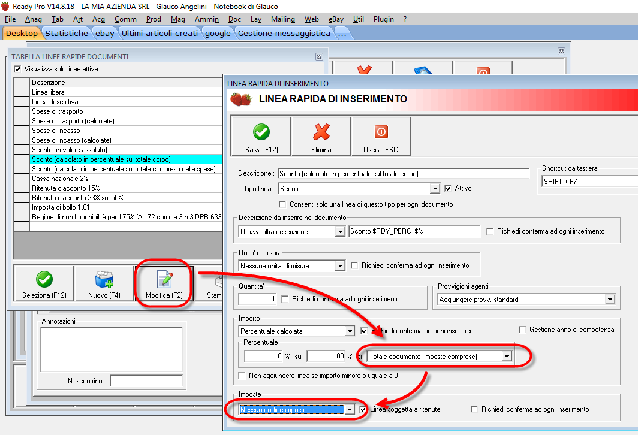Open the Anag menu
Viewport: 638px width, 435px height.
click(34, 19)
